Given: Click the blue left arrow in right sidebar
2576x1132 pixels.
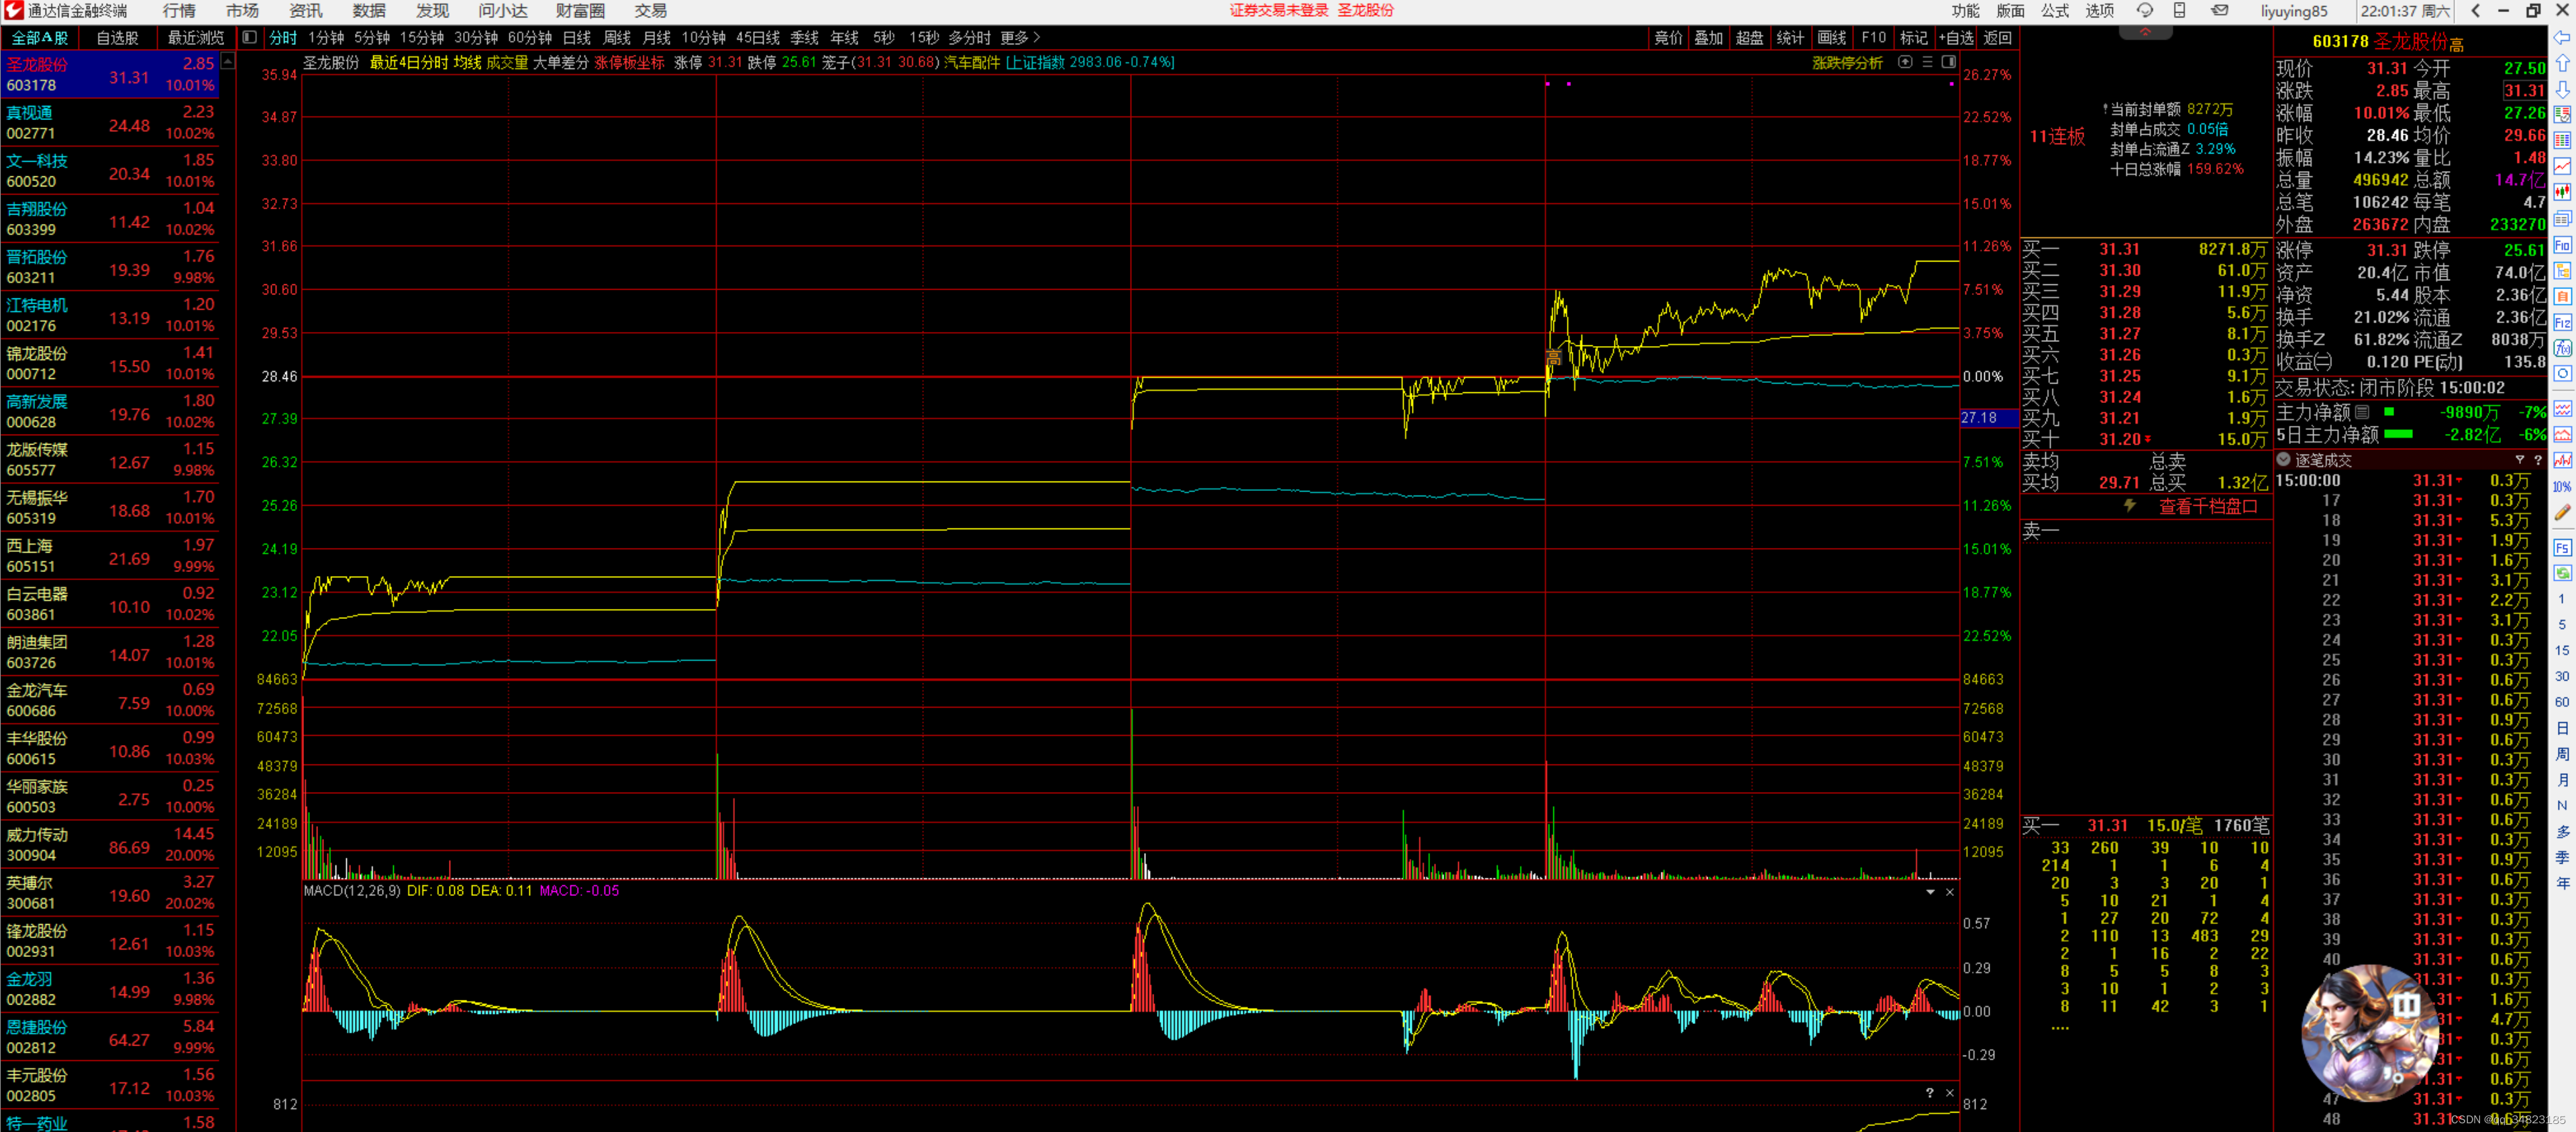Looking at the screenshot, I should point(2562,37).
